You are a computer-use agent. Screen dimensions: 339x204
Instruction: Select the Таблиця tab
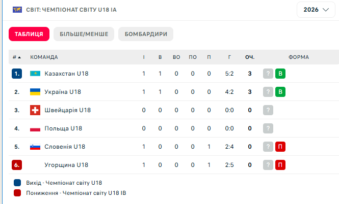pyautogui.click(x=29, y=34)
